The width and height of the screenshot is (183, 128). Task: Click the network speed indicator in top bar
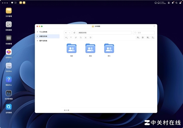point(163,3)
